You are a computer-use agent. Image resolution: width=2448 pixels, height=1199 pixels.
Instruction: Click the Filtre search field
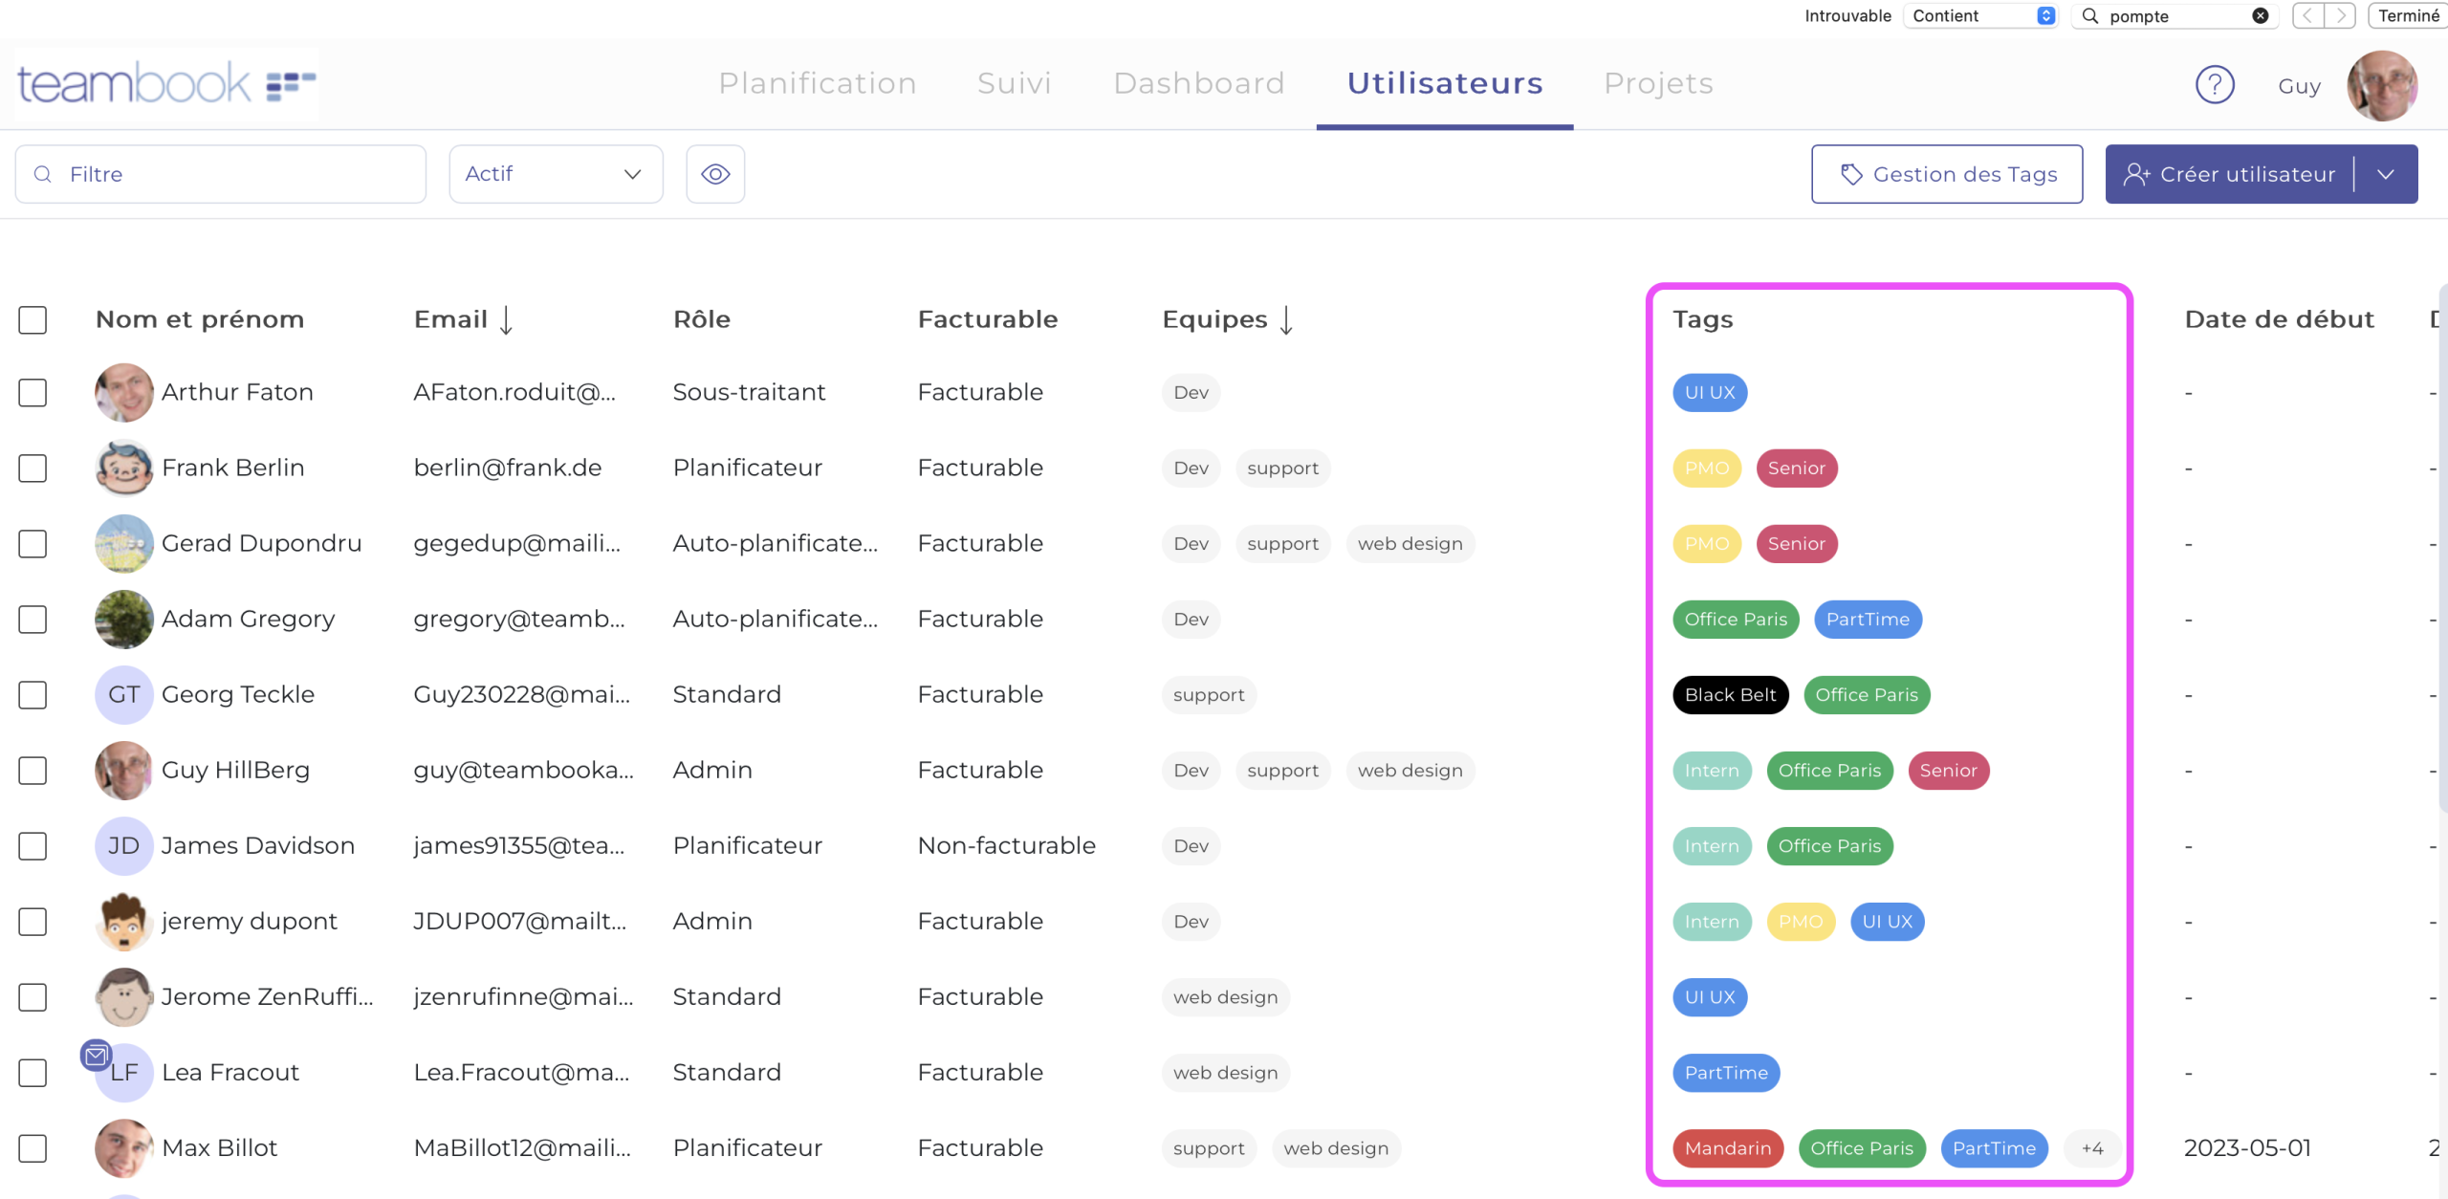tap(220, 174)
